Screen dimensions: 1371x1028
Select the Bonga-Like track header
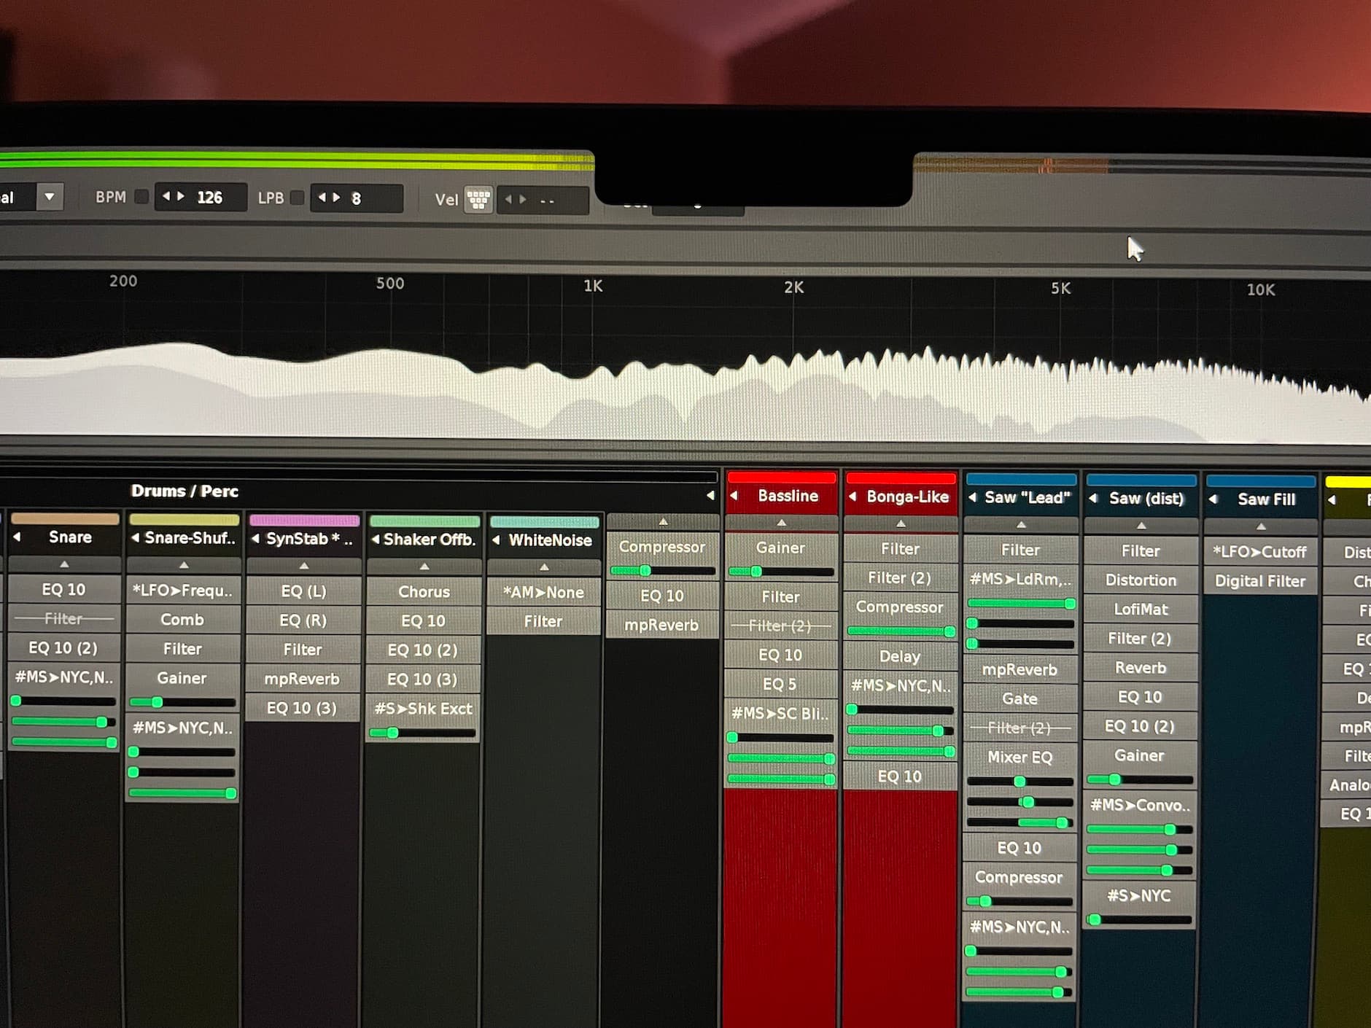(x=901, y=497)
